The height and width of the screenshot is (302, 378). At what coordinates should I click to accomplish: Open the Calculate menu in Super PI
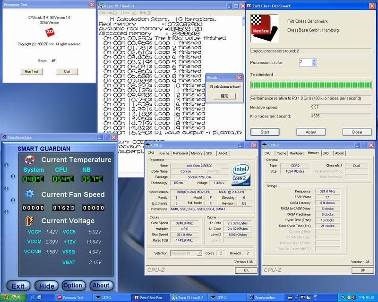[x=108, y=13]
